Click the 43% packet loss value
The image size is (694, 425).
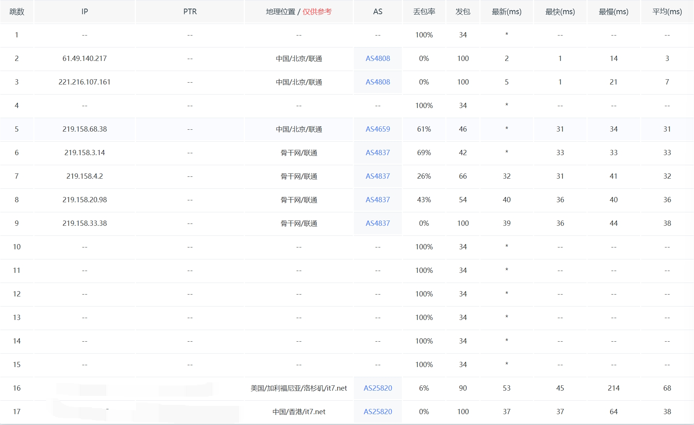pos(424,200)
